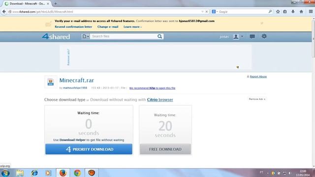Image resolution: width=315 pixels, height=177 pixels.
Task: Open Learn more about verification
Action: [x=132, y=27]
